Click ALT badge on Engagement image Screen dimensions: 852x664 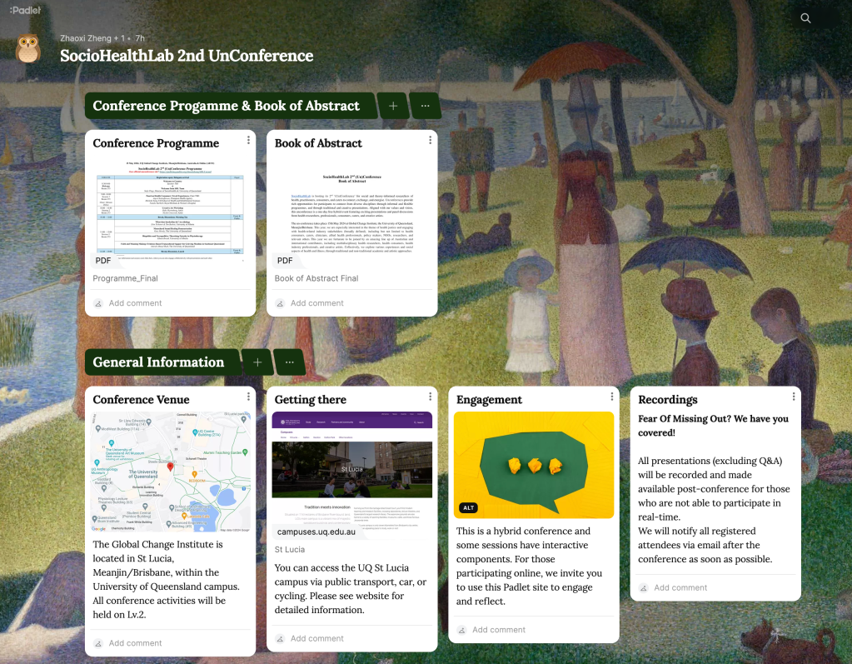coord(470,507)
